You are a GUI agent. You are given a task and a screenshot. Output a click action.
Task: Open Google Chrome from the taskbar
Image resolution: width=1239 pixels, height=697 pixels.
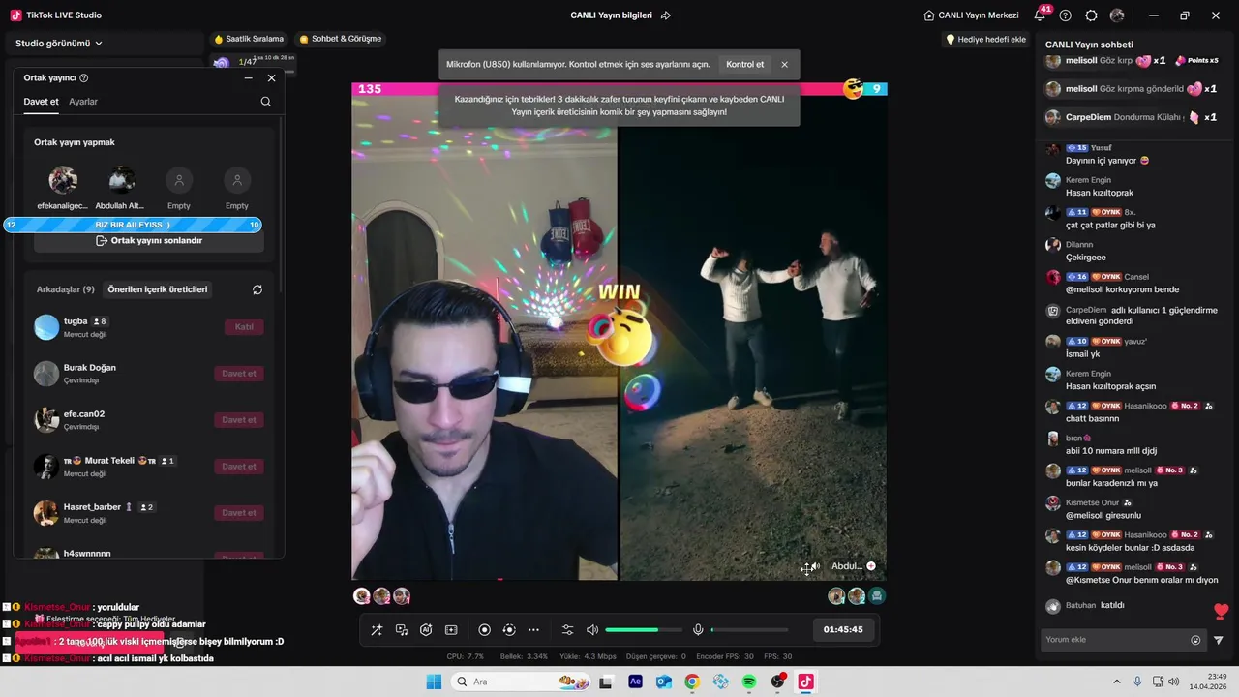(x=692, y=682)
